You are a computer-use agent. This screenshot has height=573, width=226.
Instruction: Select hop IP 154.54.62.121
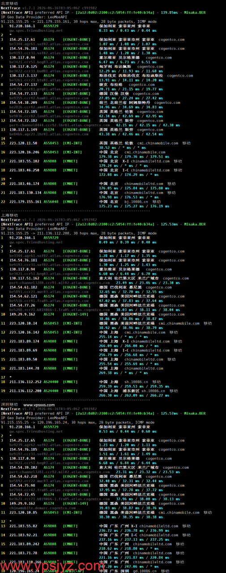[22, 296]
